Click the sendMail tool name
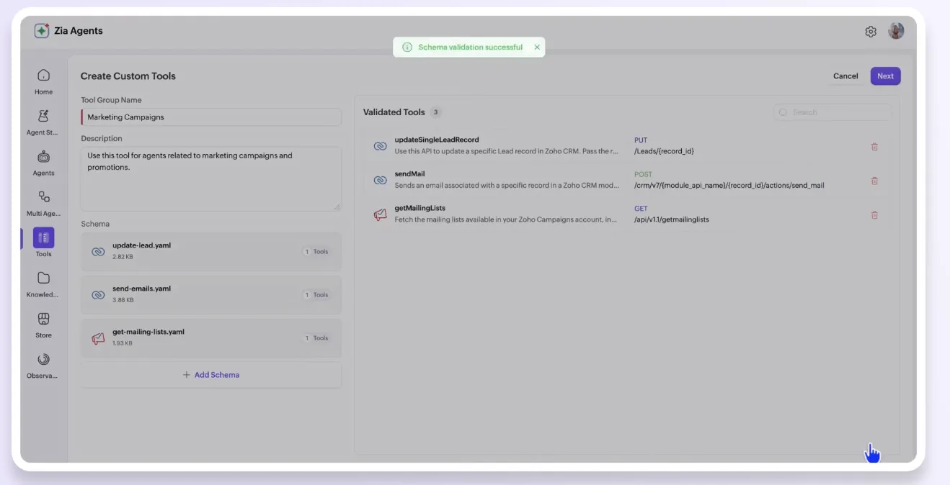Viewport: 950px width, 485px height. (409, 173)
